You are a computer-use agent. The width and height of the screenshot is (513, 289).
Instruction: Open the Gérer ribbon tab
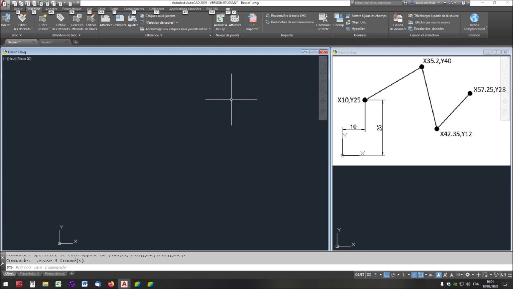pos(101,9)
